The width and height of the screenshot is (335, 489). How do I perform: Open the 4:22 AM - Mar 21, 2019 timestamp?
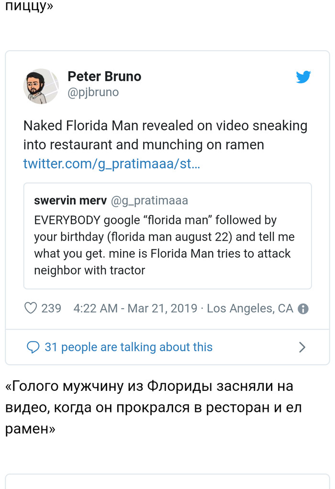(135, 308)
